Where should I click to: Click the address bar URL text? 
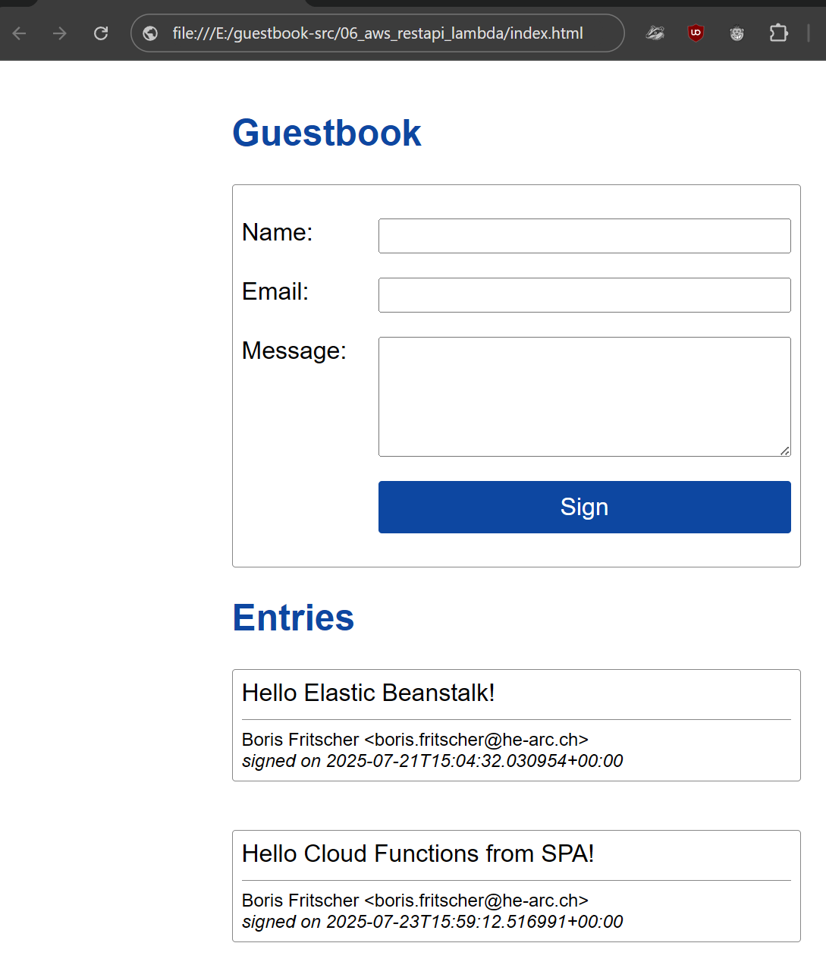click(377, 33)
